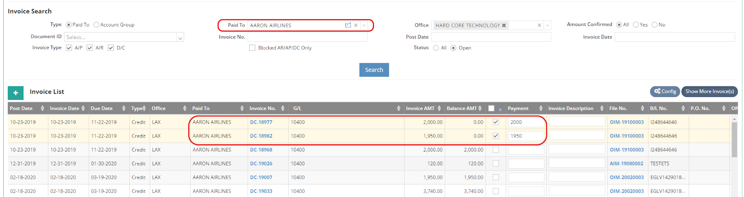Image resolution: width=744 pixels, height=197 pixels.
Task: Remove HARD CORE TECHNOLOGY office tag
Action: click(x=504, y=26)
